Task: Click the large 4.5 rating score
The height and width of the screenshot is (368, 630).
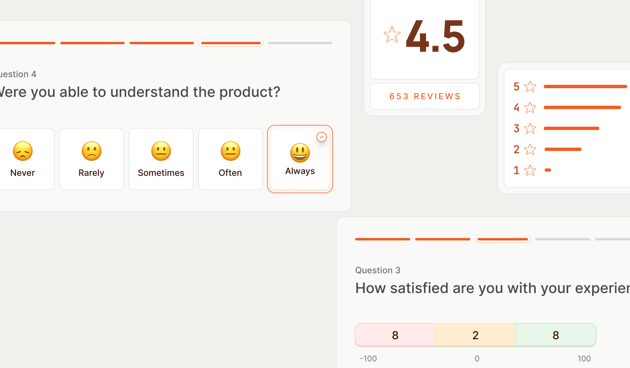Action: tap(435, 37)
